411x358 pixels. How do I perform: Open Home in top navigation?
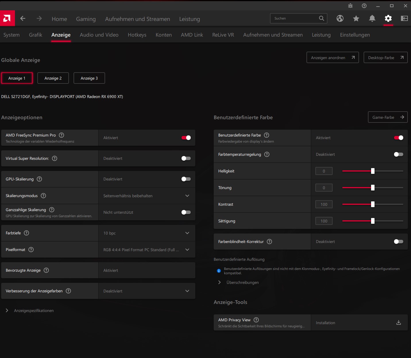coord(59,19)
